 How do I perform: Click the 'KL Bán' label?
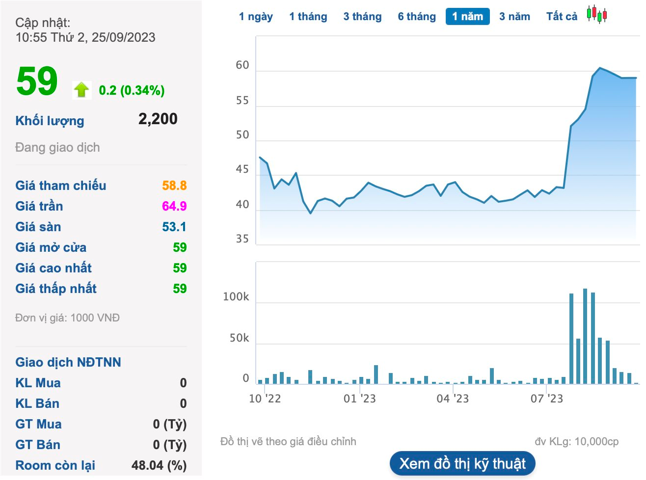point(37,403)
